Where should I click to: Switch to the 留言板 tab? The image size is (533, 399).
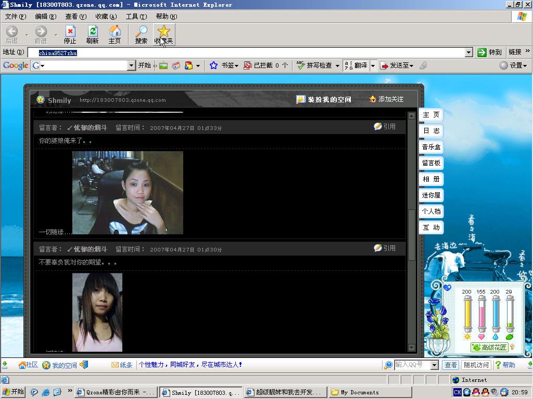click(431, 163)
